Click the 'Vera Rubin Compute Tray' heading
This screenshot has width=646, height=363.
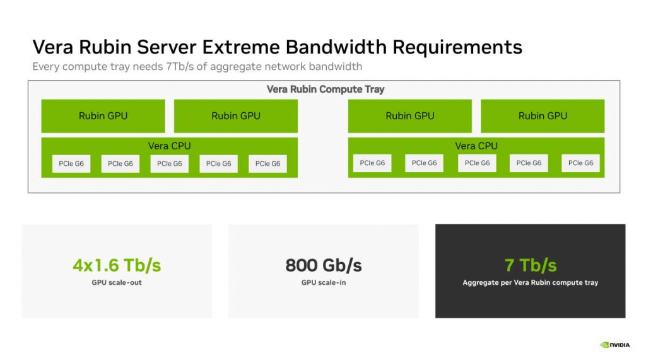pos(326,89)
